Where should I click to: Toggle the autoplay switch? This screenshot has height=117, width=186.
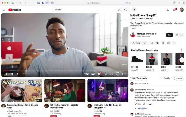coord(87,74)
